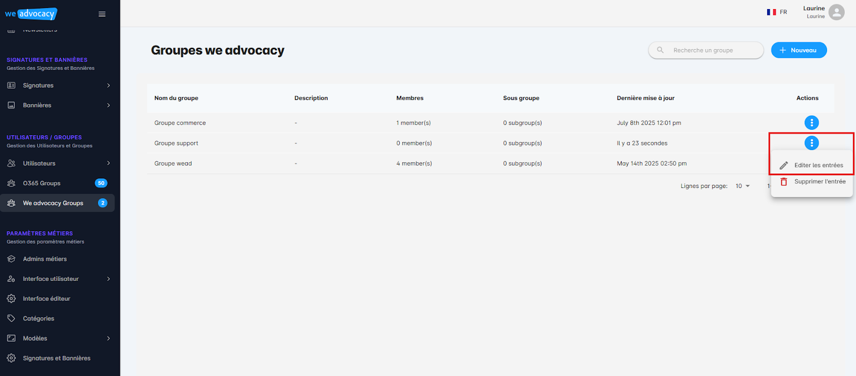
Task: Sort by Dernière mise à jour column
Action: 645,98
